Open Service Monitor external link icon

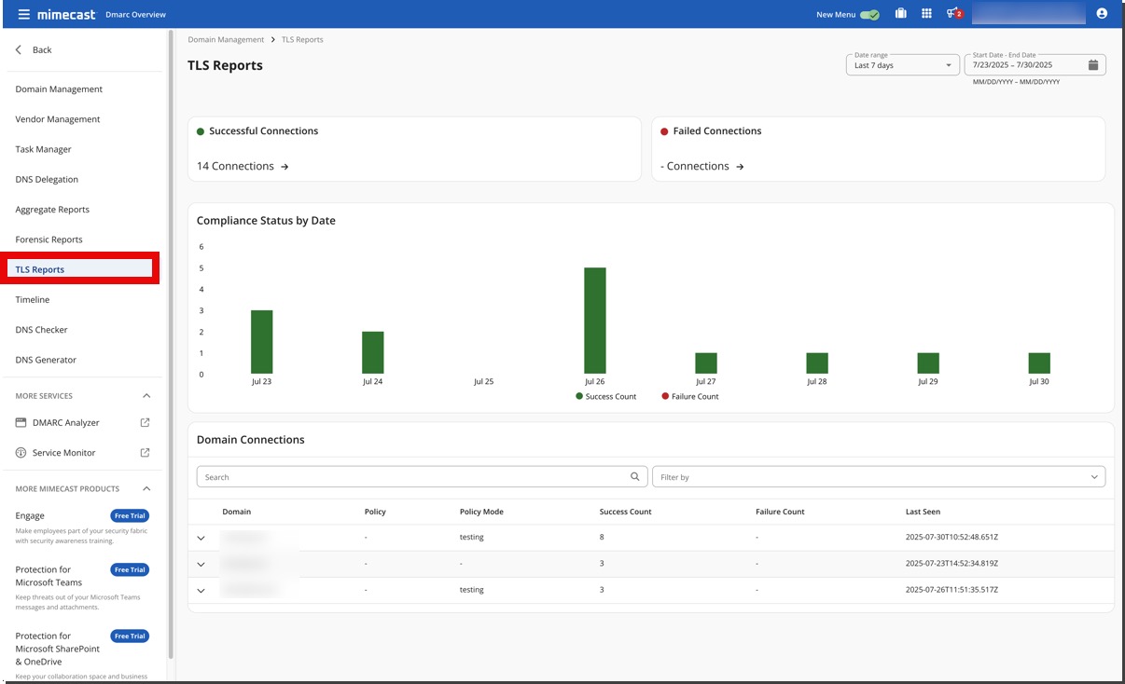coord(145,452)
